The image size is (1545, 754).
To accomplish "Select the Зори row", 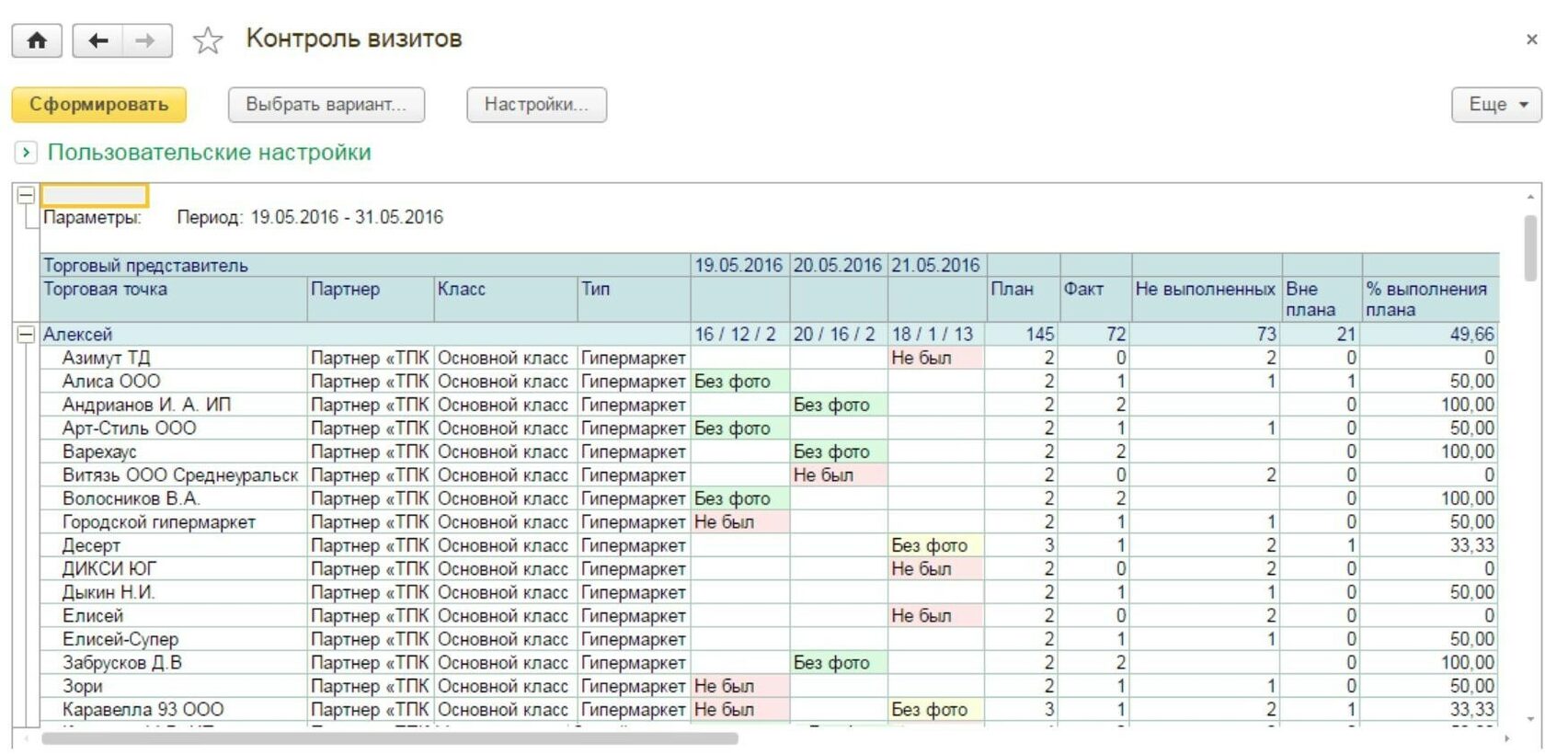I will click(x=769, y=686).
